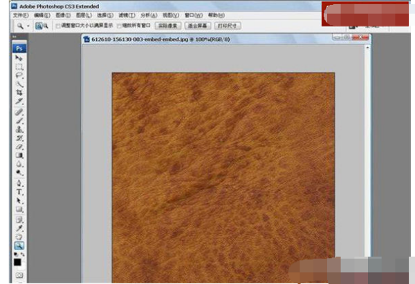Select the Zoom tool in toolbox
The height and width of the screenshot is (284, 415).
click(19, 246)
